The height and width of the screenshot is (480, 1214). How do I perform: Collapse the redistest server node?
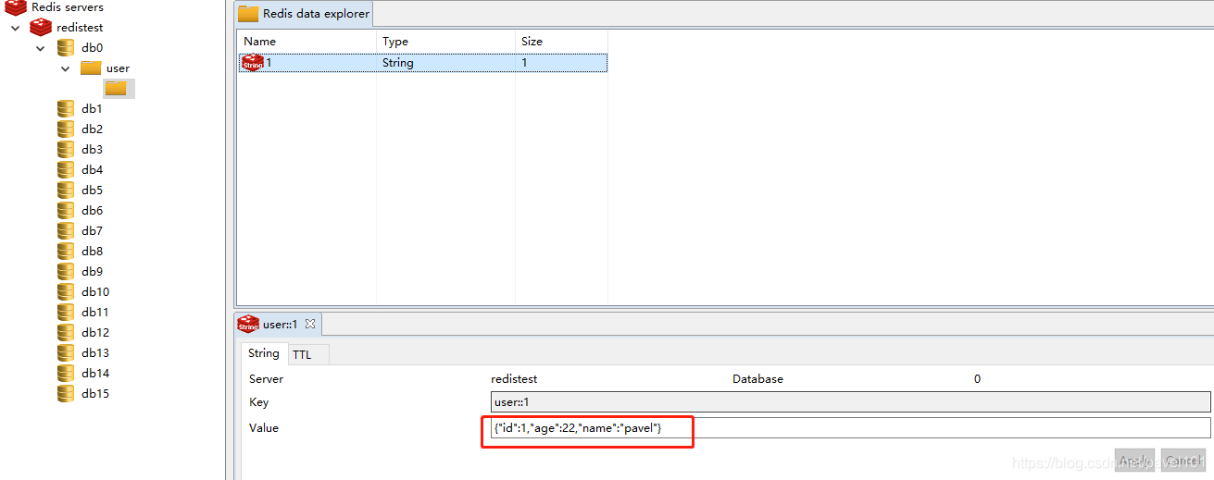(x=16, y=28)
